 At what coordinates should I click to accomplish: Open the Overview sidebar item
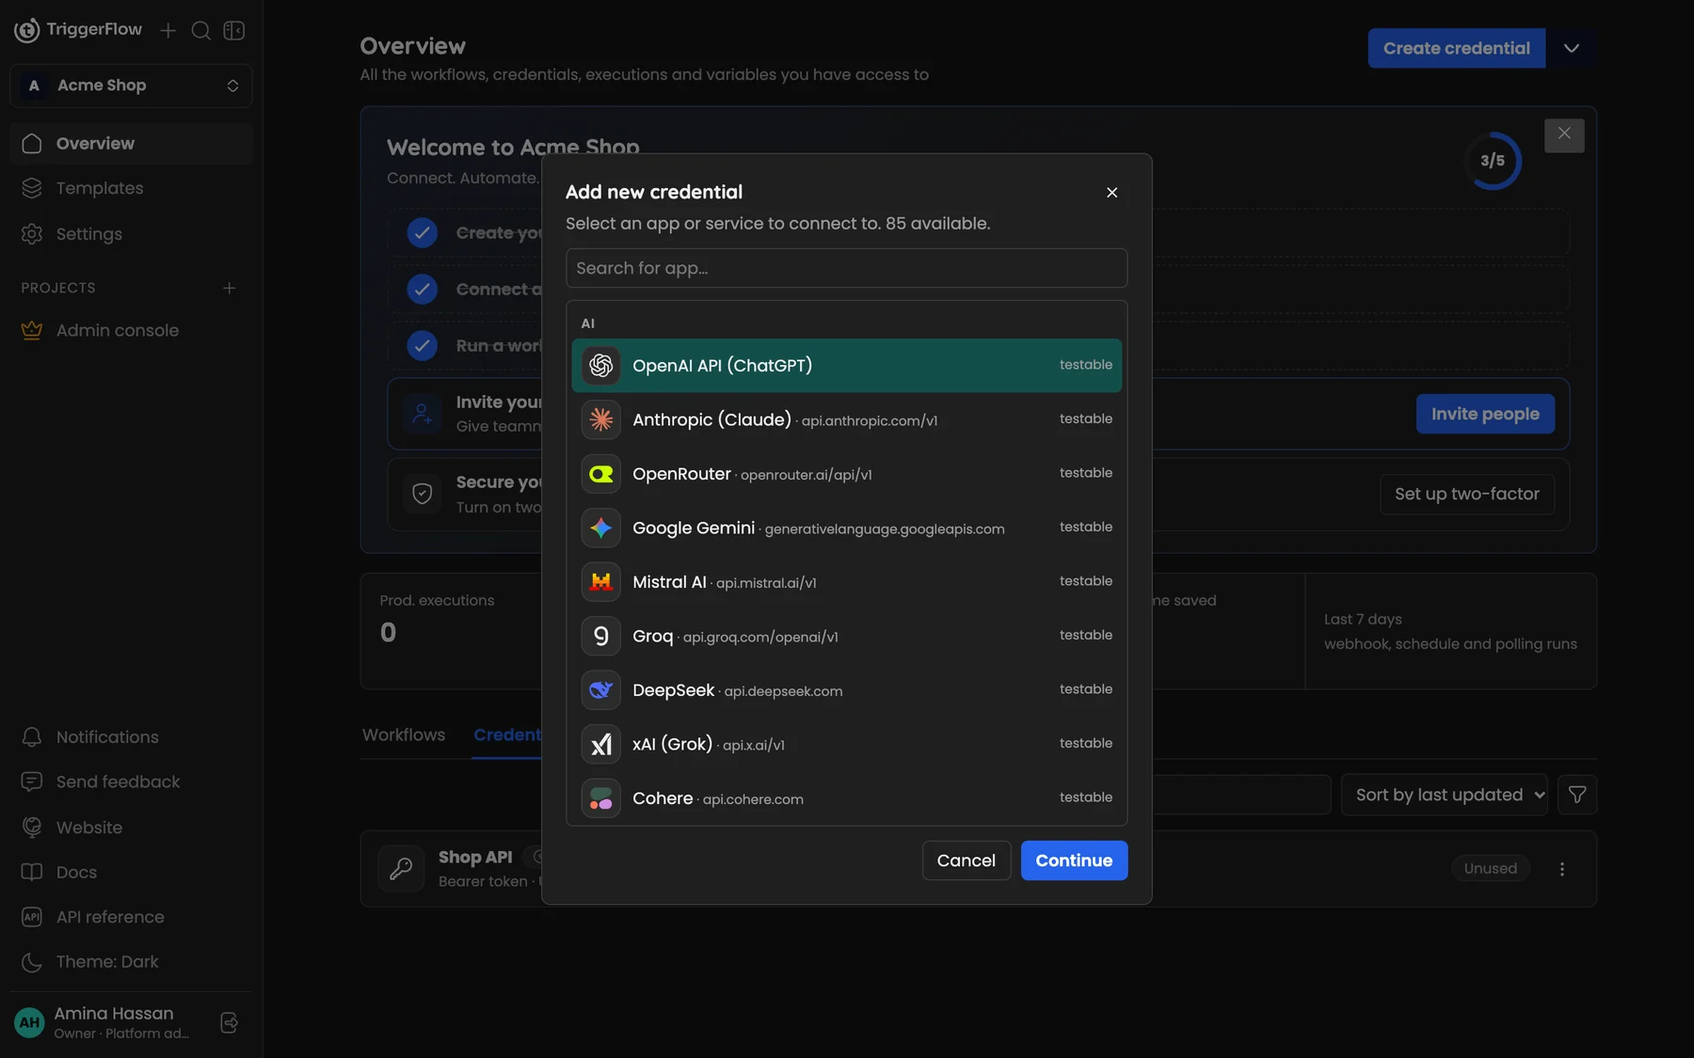pos(131,143)
